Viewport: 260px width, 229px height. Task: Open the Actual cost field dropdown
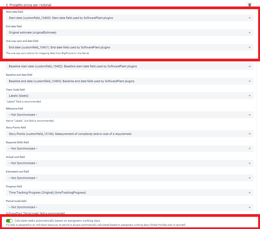129,163
